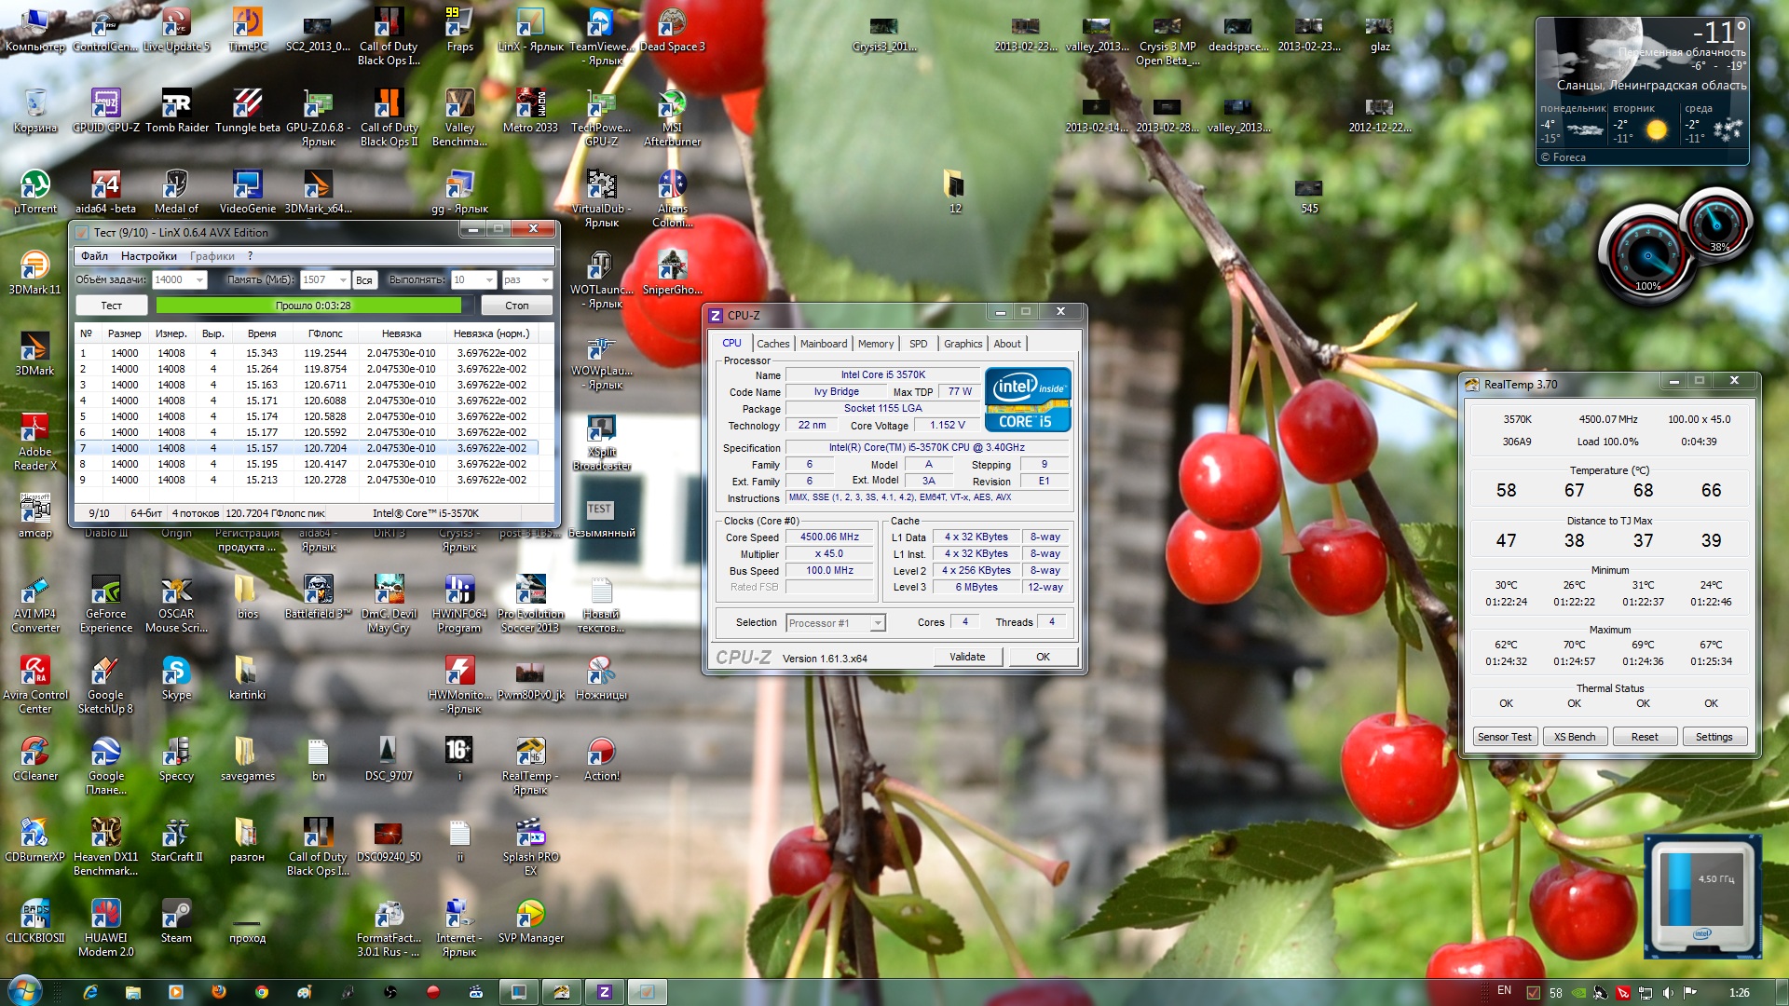Open the Настройки menu in LinX
Screen dimensions: 1789x1006
pyautogui.click(x=148, y=256)
